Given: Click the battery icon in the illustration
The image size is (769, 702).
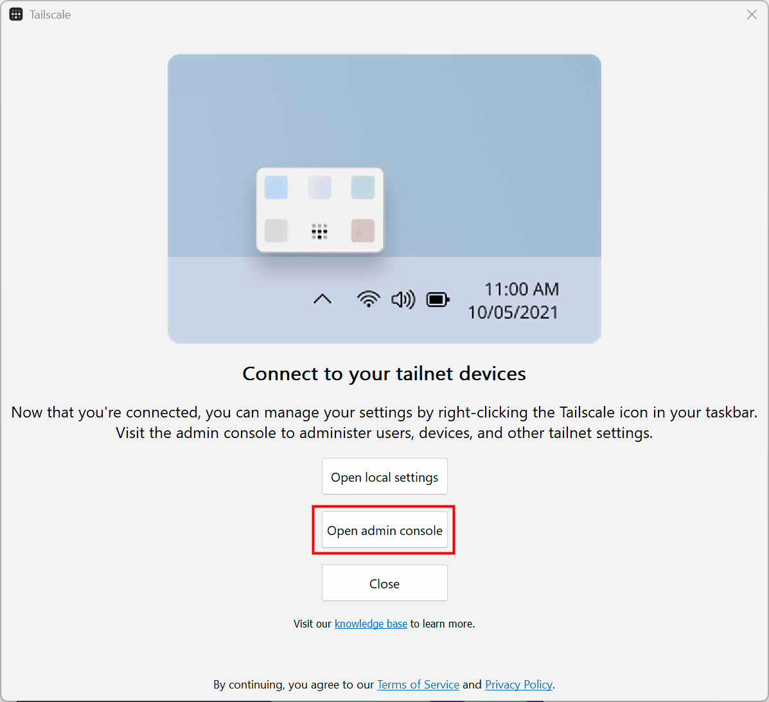Looking at the screenshot, I should tap(438, 299).
